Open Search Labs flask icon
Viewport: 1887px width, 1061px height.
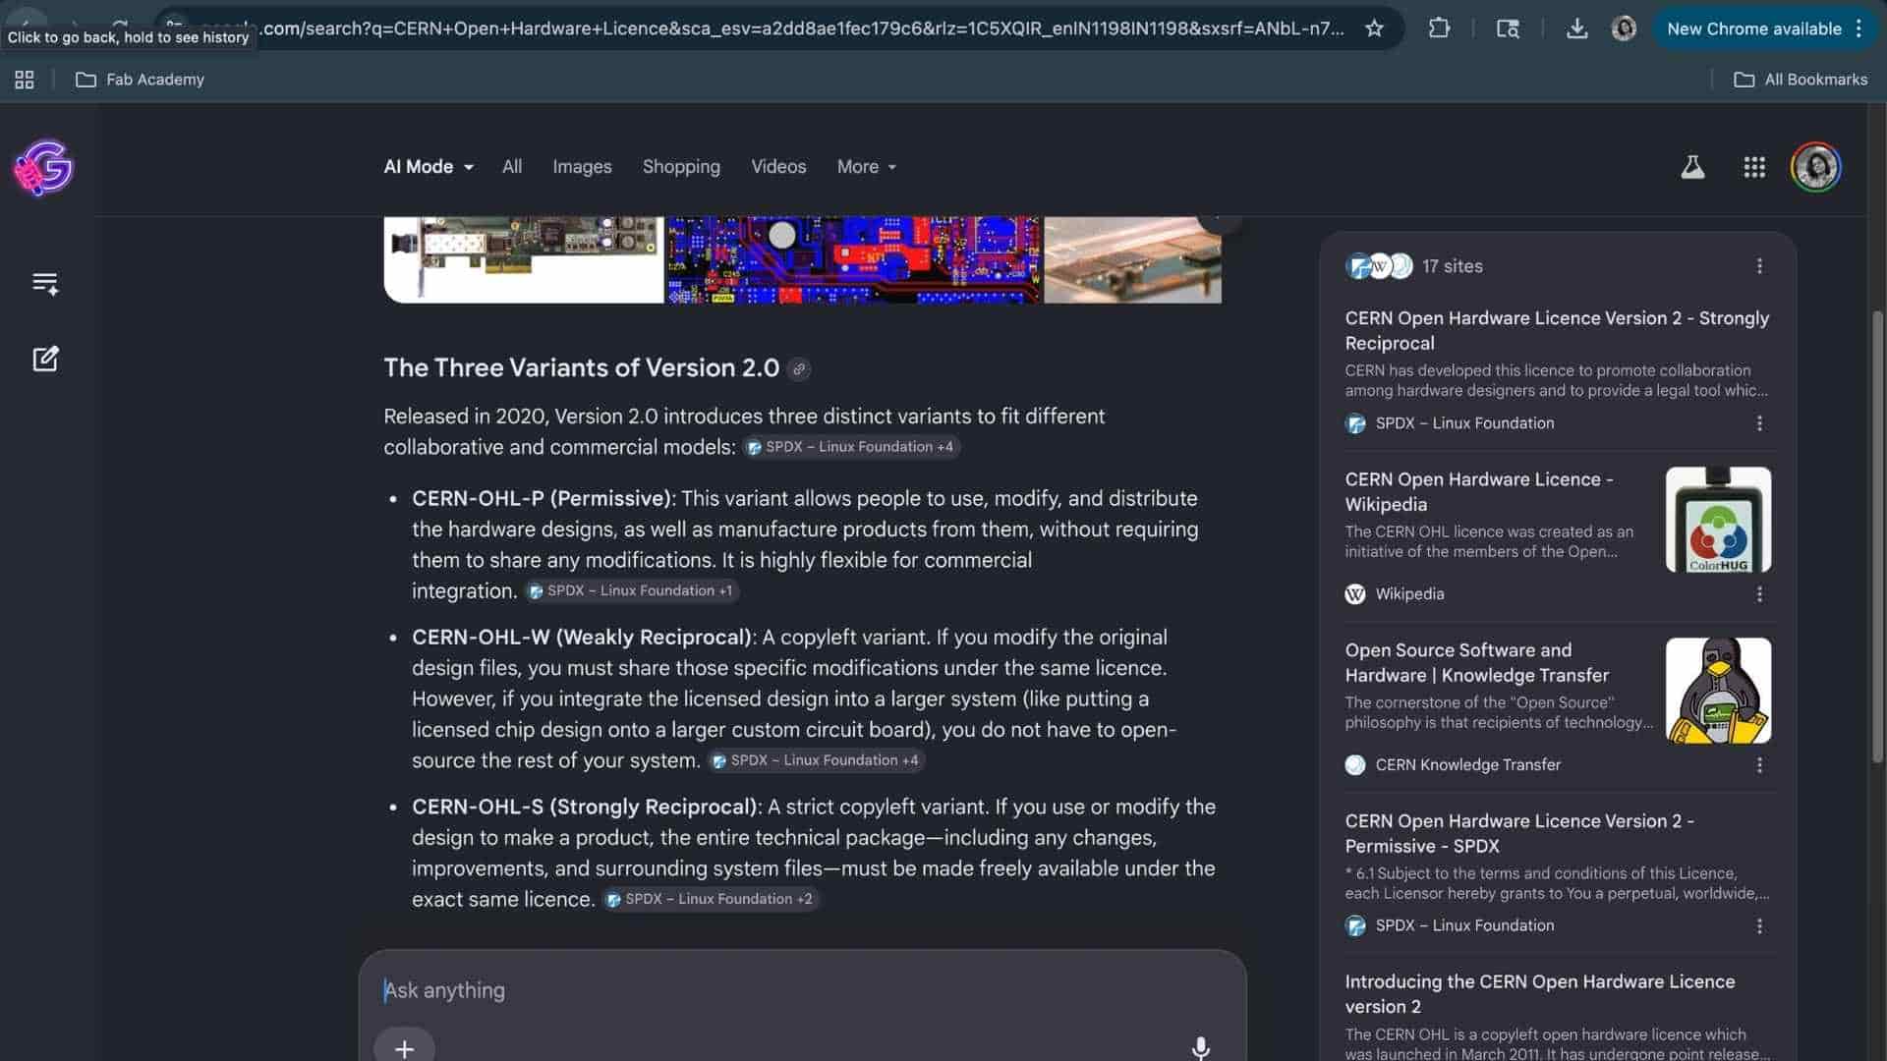(x=1692, y=167)
